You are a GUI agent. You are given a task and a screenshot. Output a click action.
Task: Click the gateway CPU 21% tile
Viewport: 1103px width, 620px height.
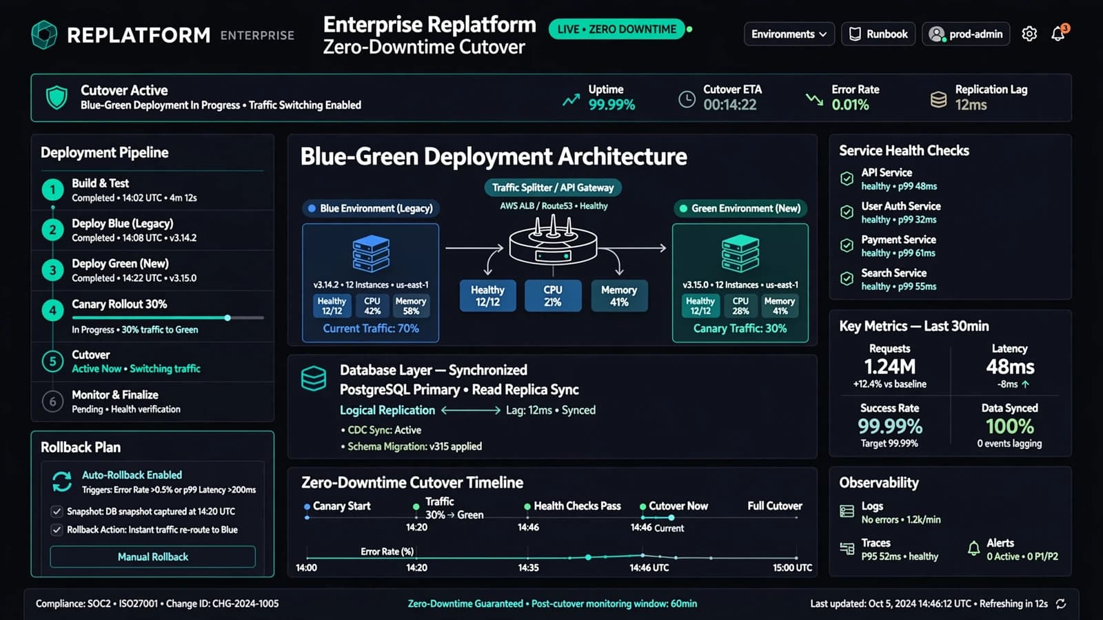pos(553,296)
